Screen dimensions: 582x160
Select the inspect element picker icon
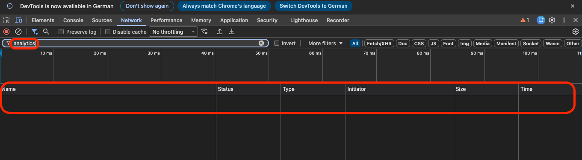(x=6, y=20)
